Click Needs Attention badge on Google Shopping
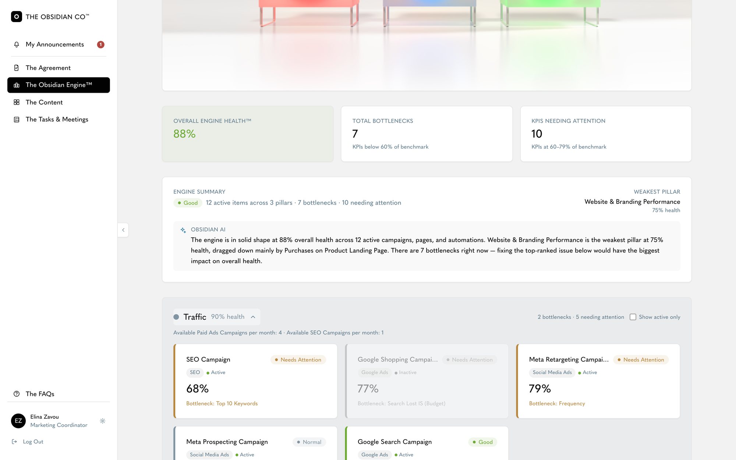This screenshot has height=460, width=736. [x=470, y=360]
